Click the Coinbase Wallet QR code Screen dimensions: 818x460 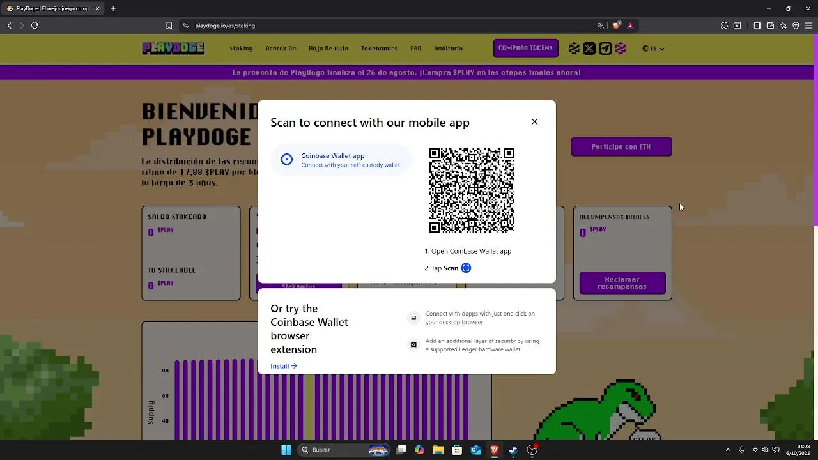tap(472, 190)
